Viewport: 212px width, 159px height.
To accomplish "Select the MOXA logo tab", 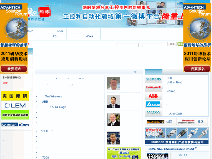I will click(153, 112).
